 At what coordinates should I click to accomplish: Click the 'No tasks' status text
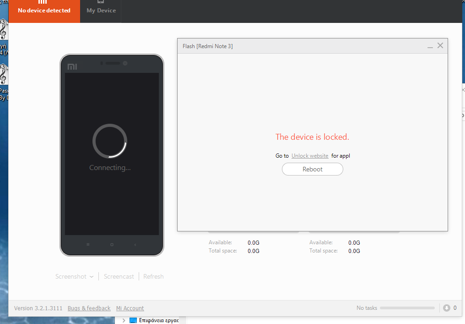click(367, 308)
